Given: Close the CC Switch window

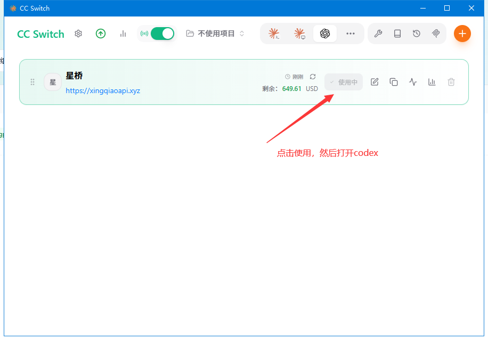Looking at the screenshot, I should click(x=471, y=8).
